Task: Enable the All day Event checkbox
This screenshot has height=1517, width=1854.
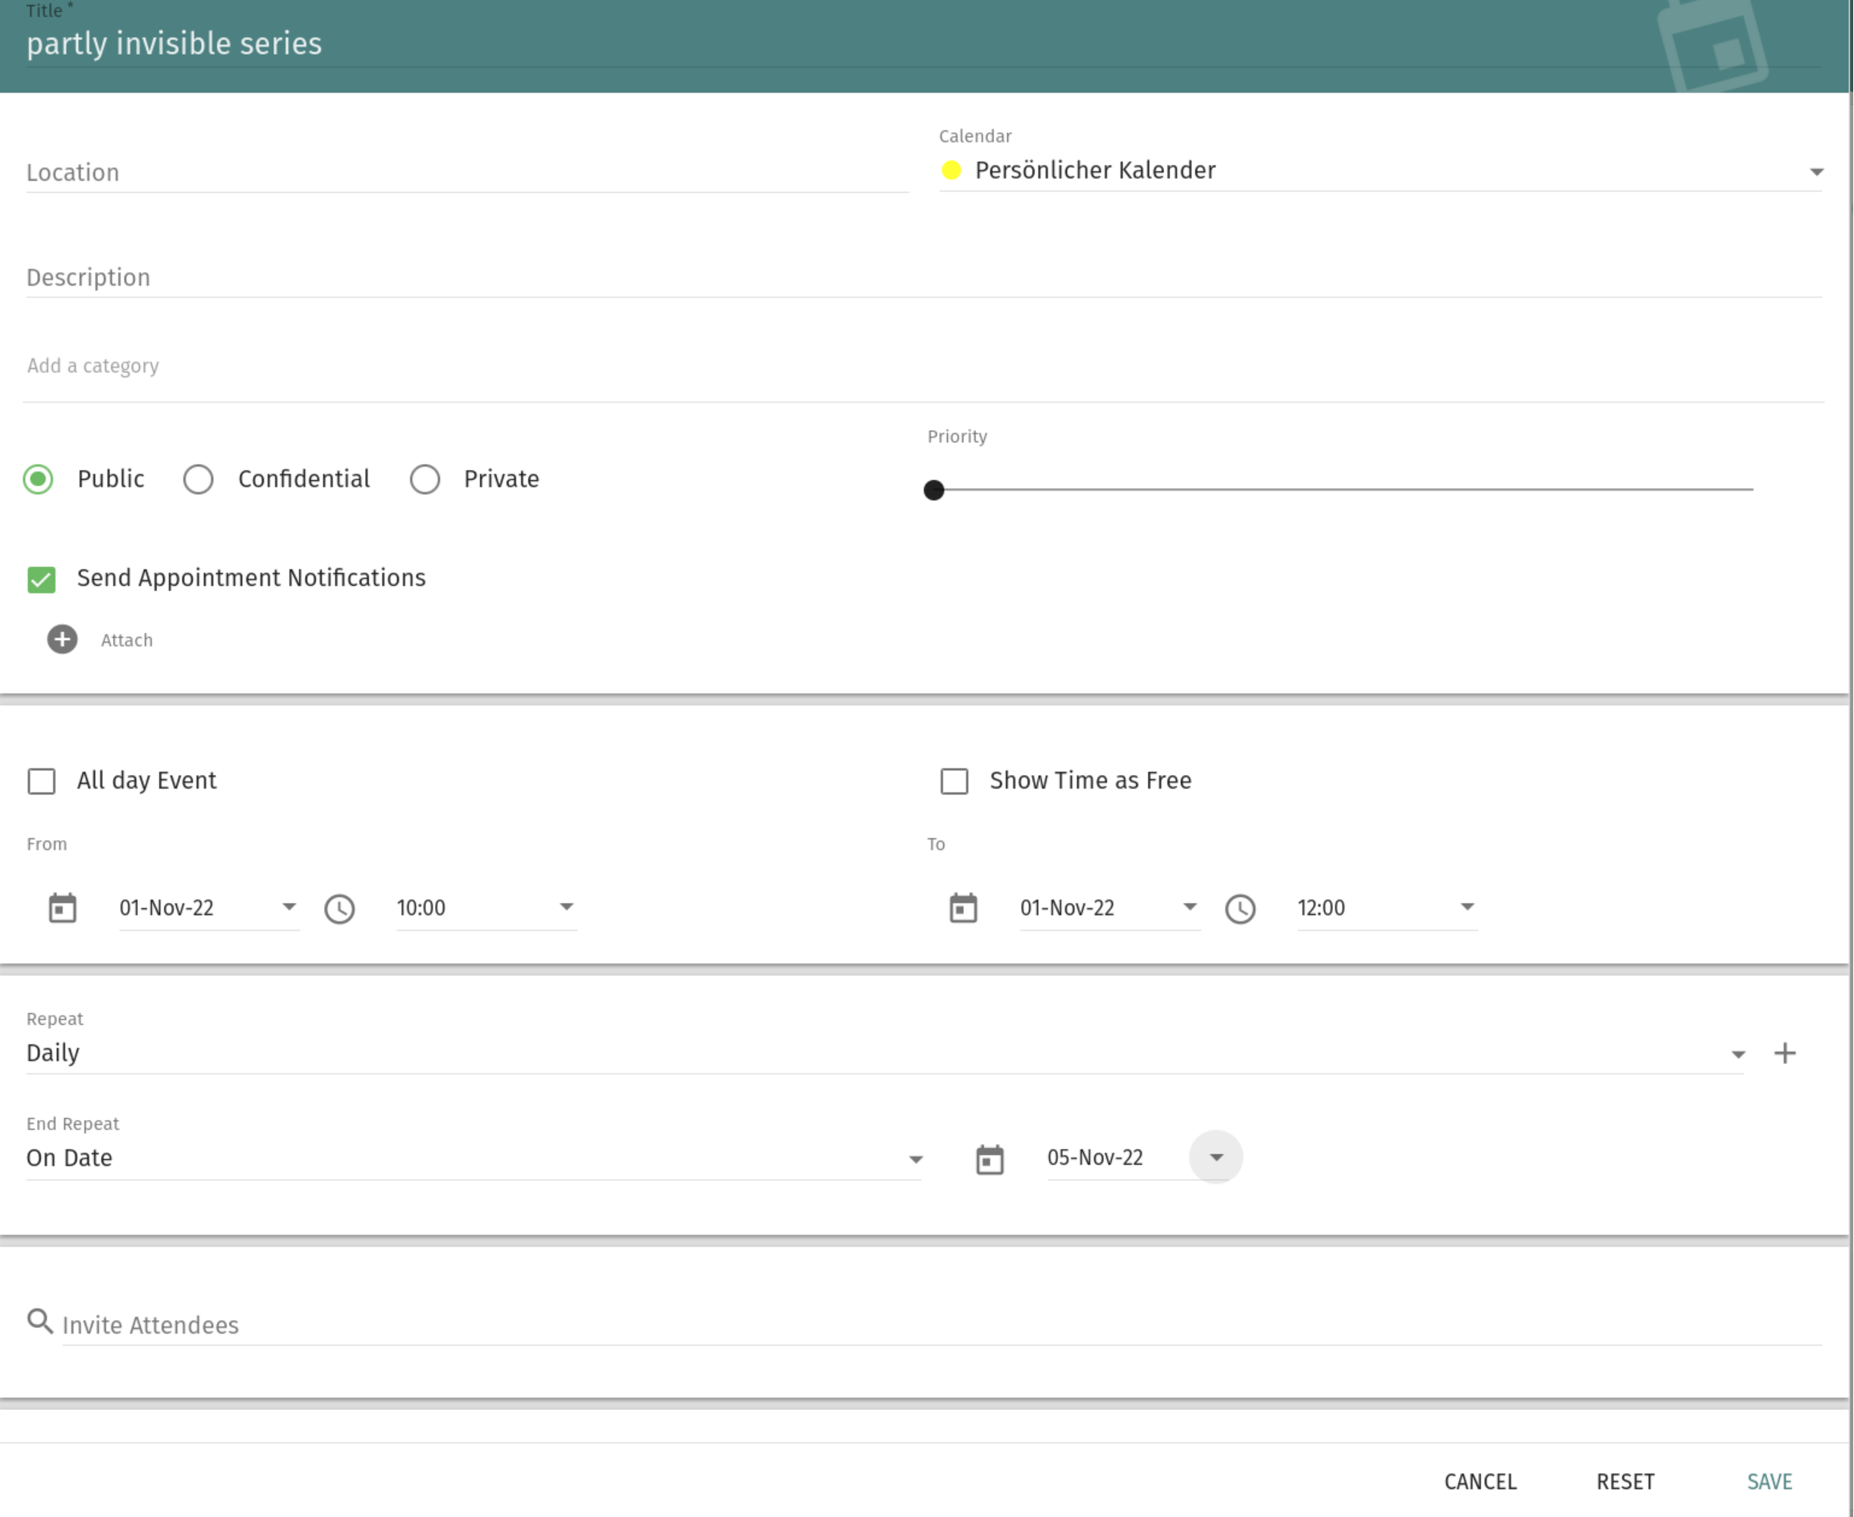Action: [x=41, y=781]
